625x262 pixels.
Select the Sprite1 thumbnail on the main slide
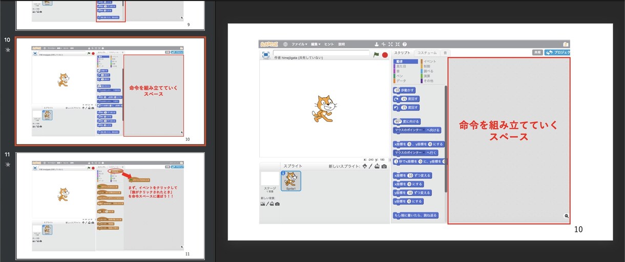click(x=291, y=181)
